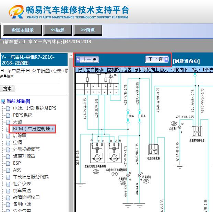
Task: Click the 菜单搜索 input field
Action: [x=30, y=81]
